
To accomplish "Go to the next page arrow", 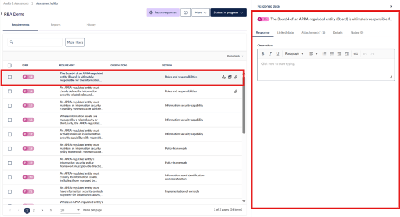I will click(x=42, y=211).
